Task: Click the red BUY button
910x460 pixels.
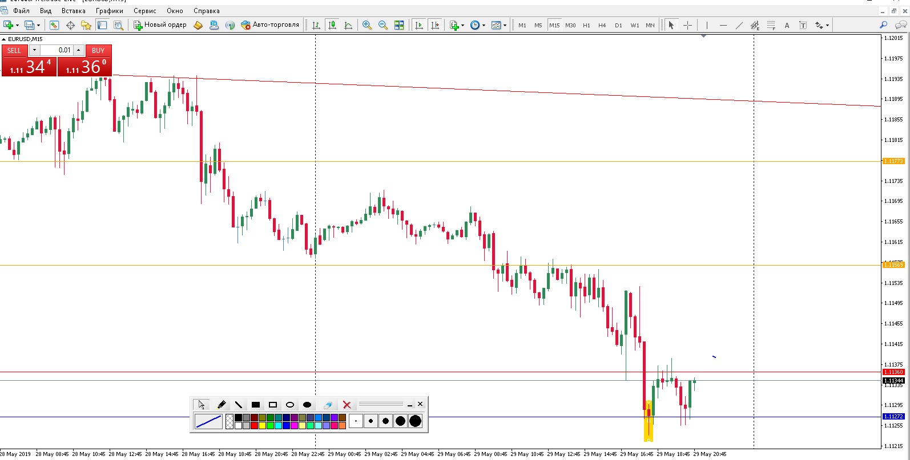Action: pyautogui.click(x=98, y=50)
